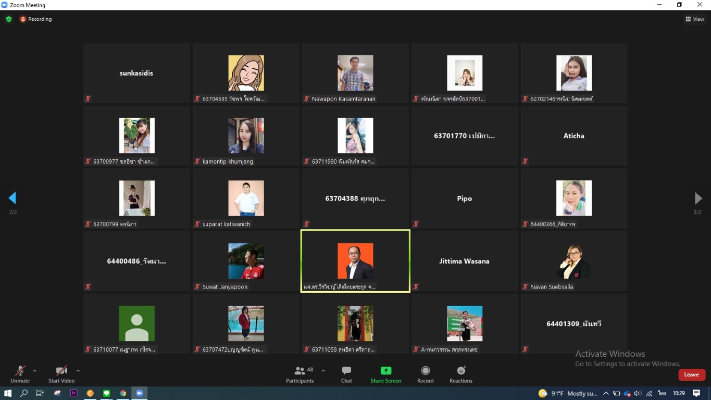This screenshot has height=400, width=711.
Task: Click the Pipo participant tile
Action: pos(465,198)
